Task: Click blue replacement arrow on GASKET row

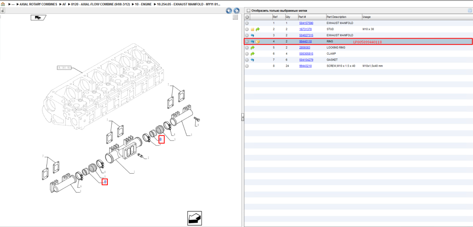Action: [x=253, y=59]
